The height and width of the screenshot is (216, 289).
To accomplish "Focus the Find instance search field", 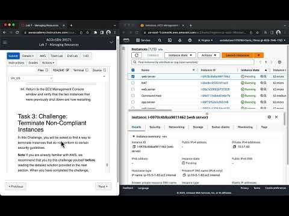I will coord(193,62).
